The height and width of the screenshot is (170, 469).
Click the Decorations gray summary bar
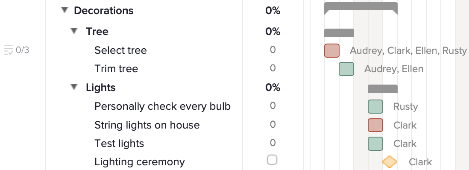pyautogui.click(x=361, y=8)
